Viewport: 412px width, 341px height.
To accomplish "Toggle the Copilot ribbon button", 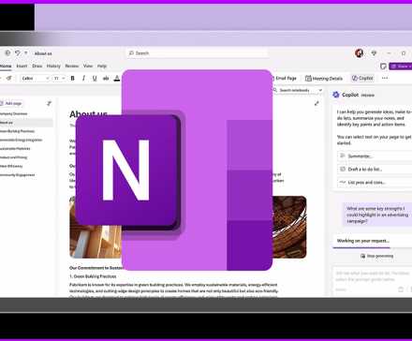I will (362, 78).
